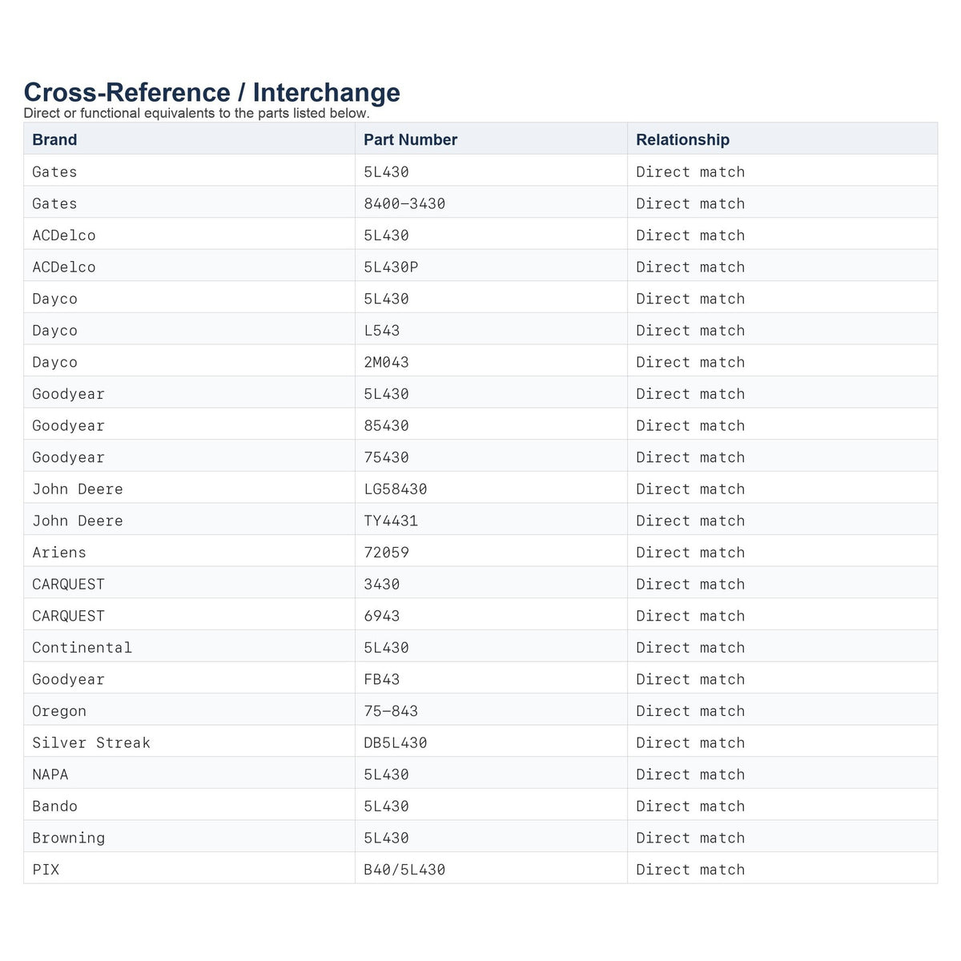The height and width of the screenshot is (961, 961).
Task: Select Ariens part number 72059
Action: coord(386,553)
